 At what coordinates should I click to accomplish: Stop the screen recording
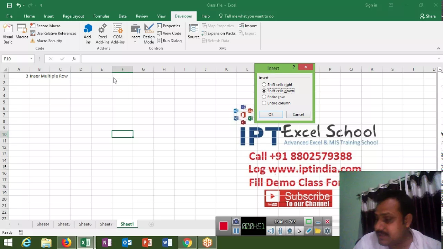tap(223, 226)
